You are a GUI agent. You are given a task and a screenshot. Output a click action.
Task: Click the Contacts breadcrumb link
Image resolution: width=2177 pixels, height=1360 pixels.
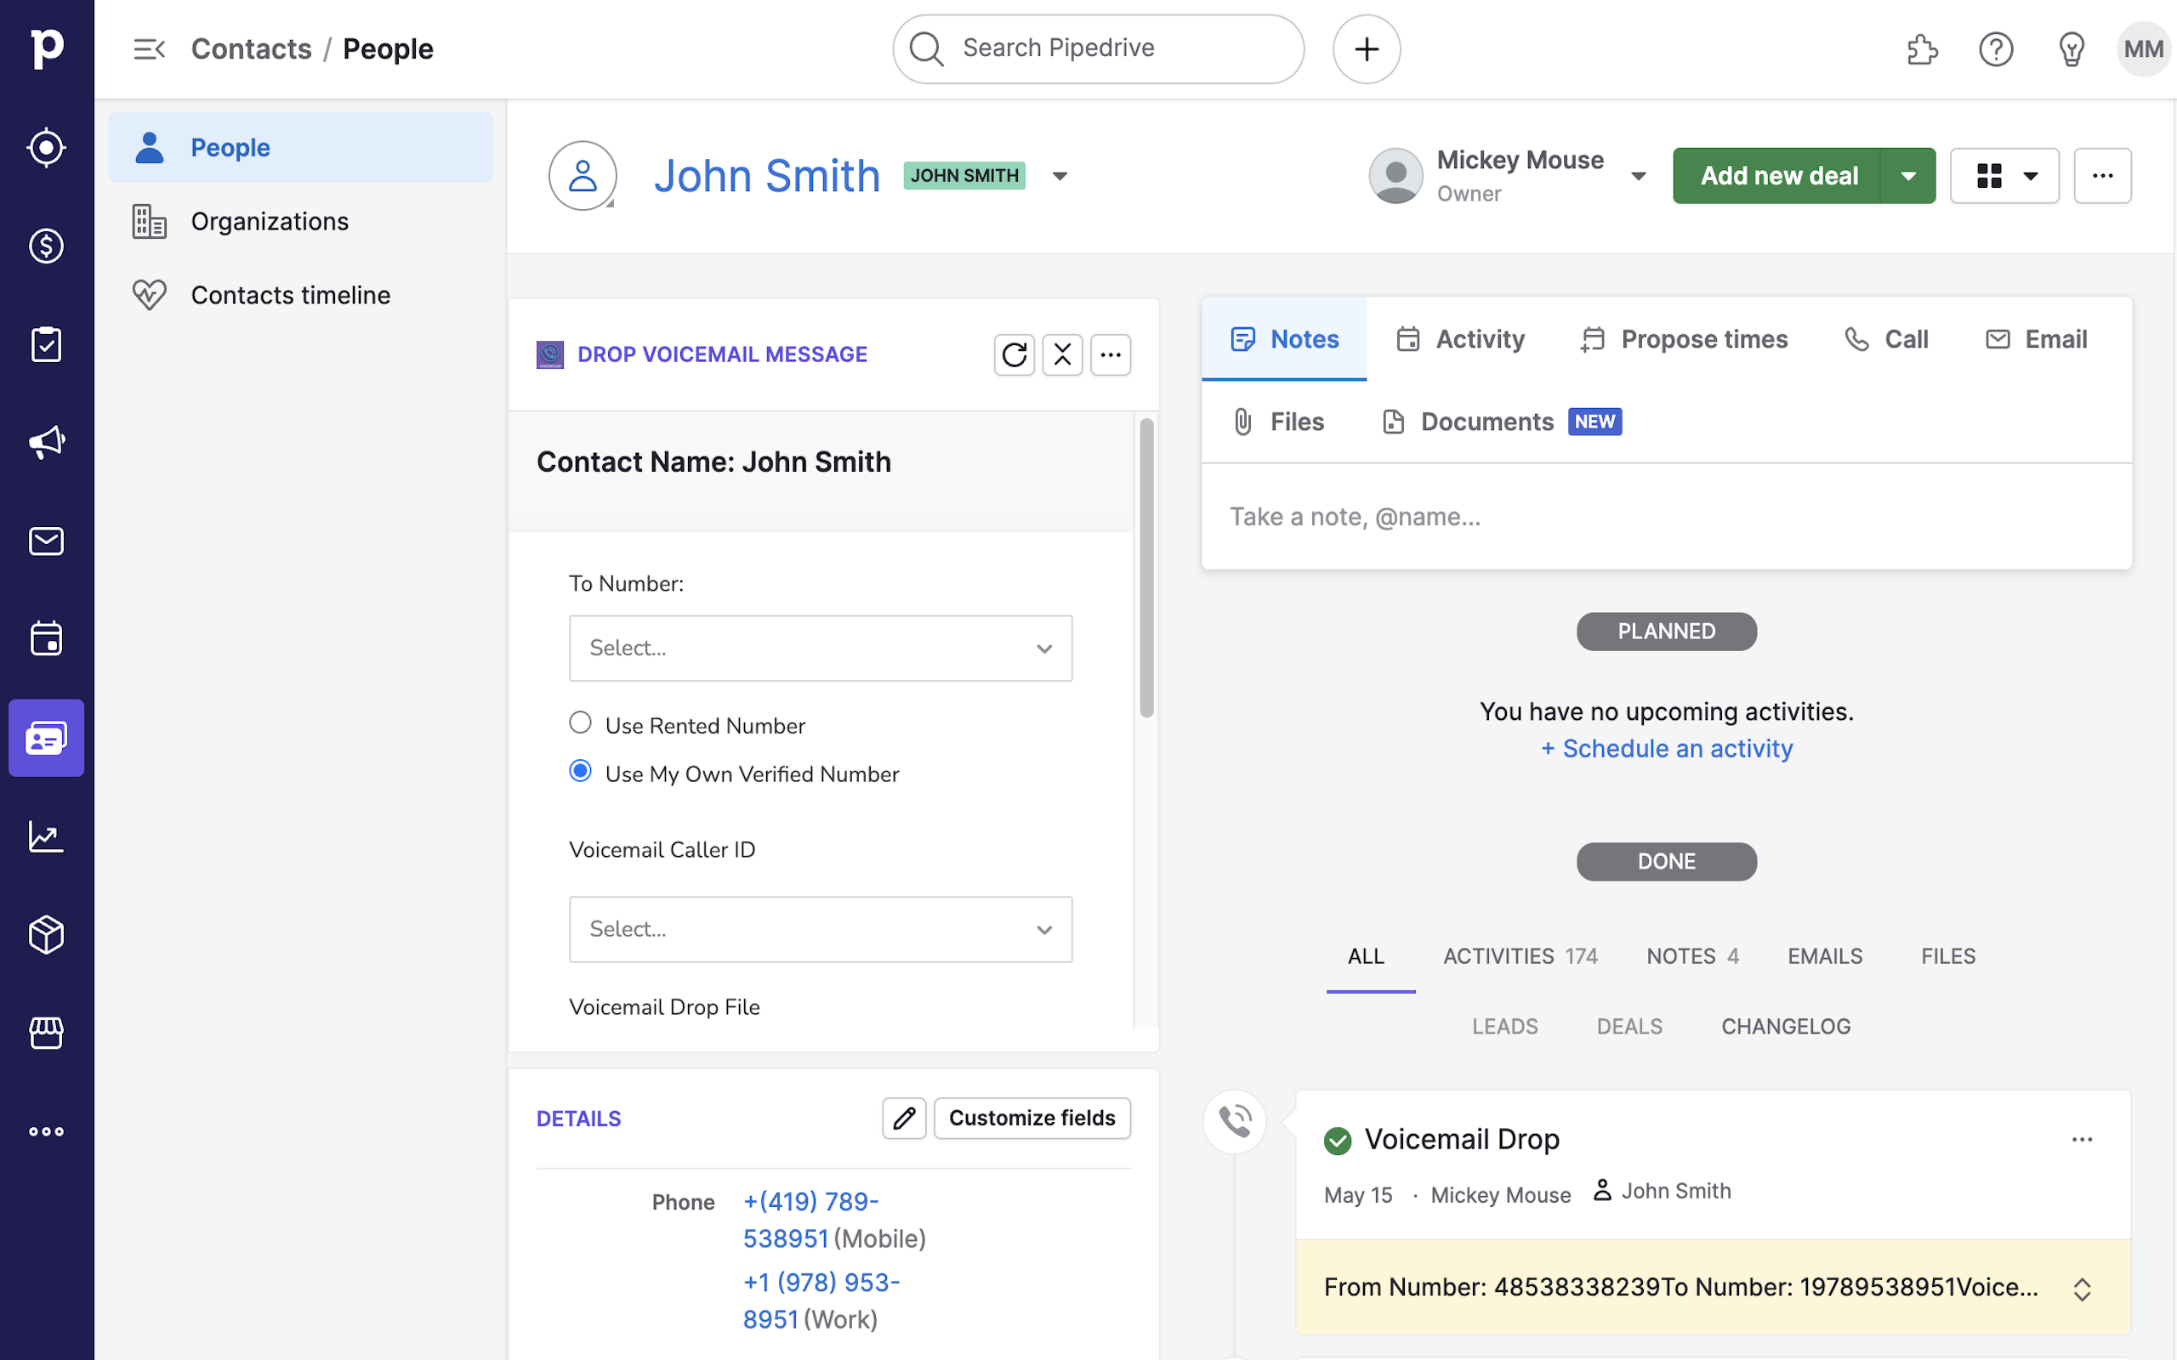pos(251,48)
